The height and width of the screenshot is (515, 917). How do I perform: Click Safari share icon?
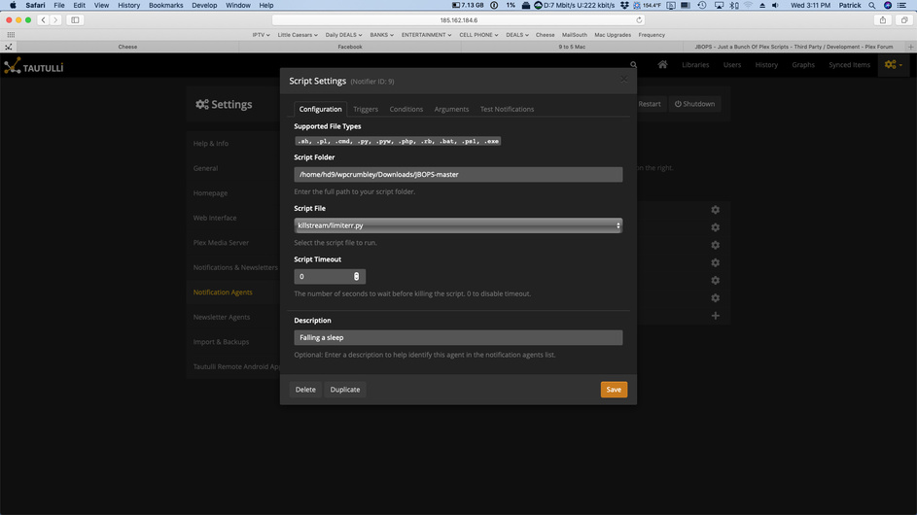point(883,19)
